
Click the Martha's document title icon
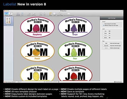click(x=61, y=11)
